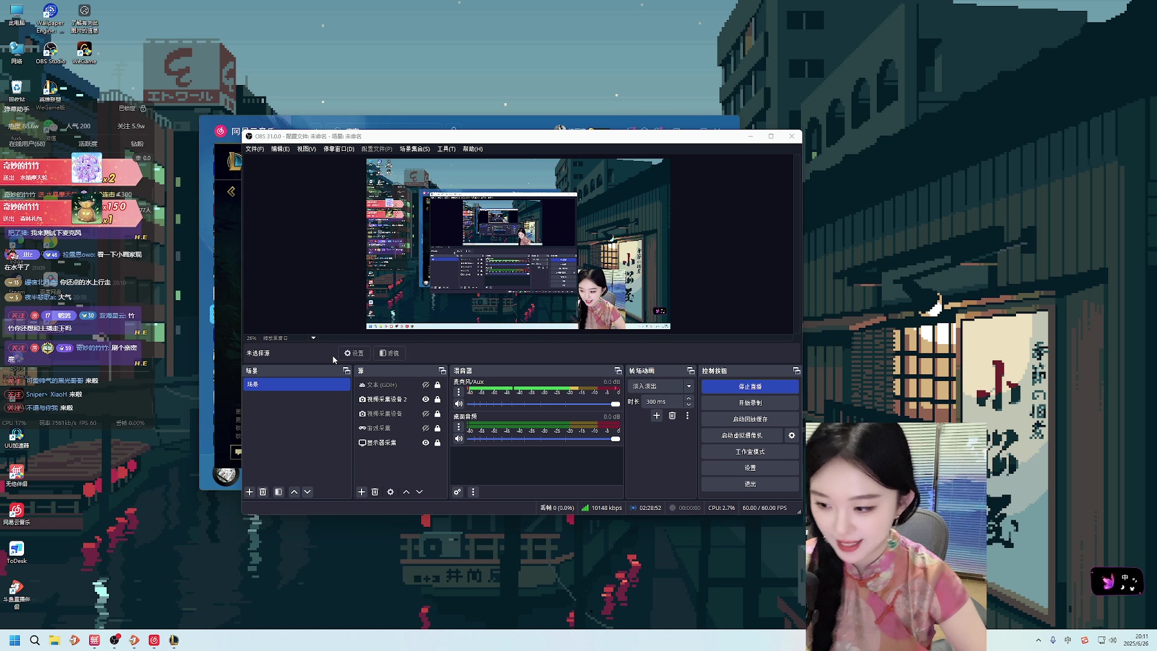
Task: Unlock the 显示器采集 source
Action: tap(437, 442)
